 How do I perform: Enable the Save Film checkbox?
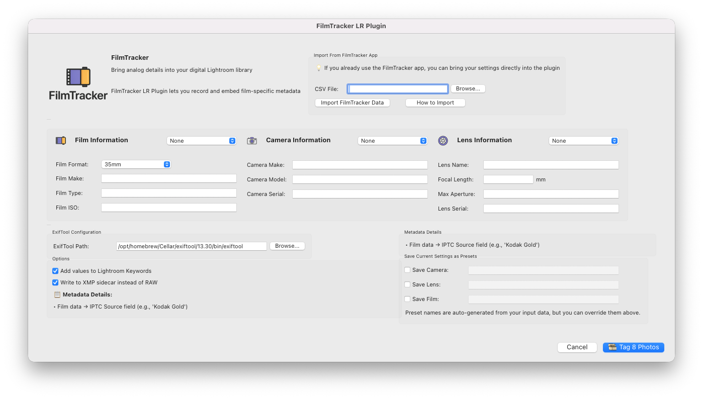coord(407,299)
